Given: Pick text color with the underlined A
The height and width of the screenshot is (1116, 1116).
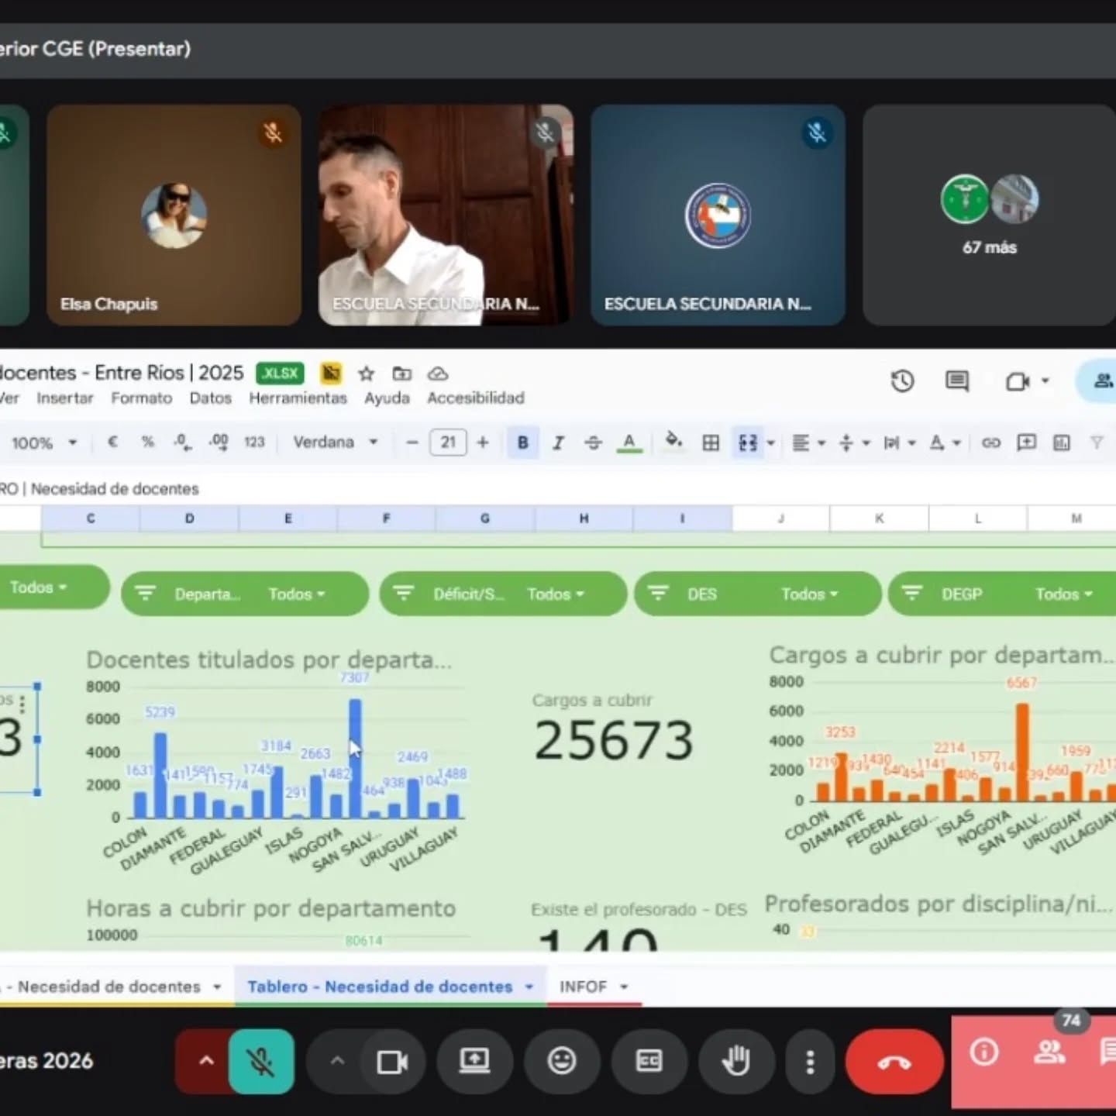Looking at the screenshot, I should 629,443.
